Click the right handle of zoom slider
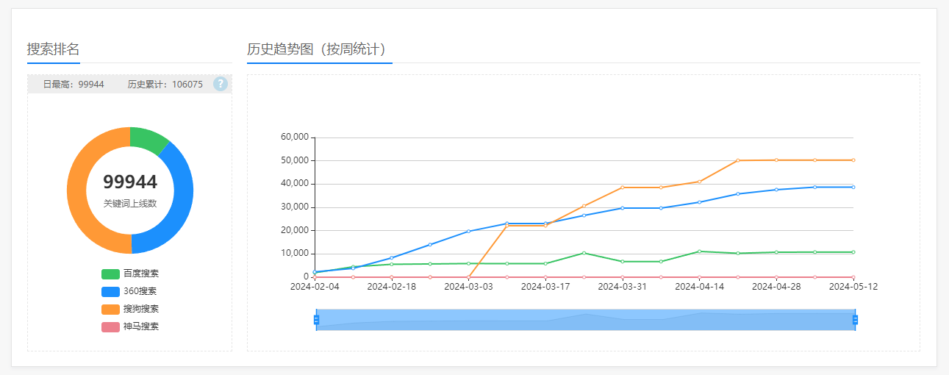This screenshot has width=949, height=375. pos(855,320)
